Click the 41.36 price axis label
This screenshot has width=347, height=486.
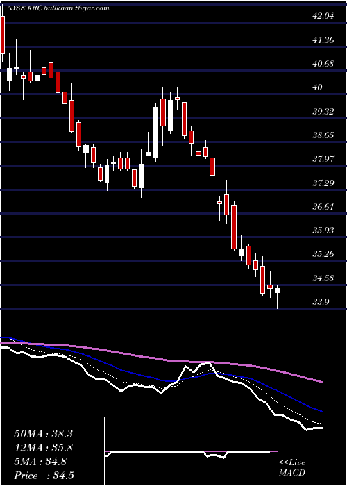[323, 40]
